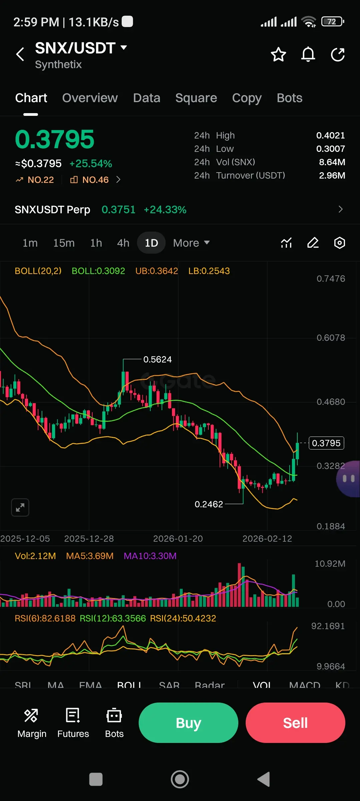
Task: Toggle the MA indicator
Action: (x=56, y=686)
